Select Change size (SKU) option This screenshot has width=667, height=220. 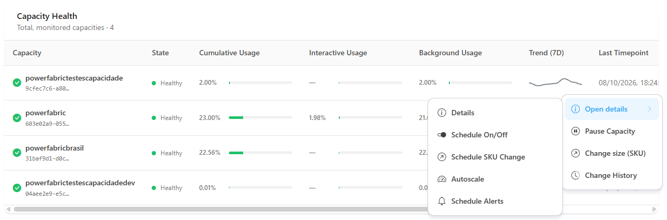(612, 153)
